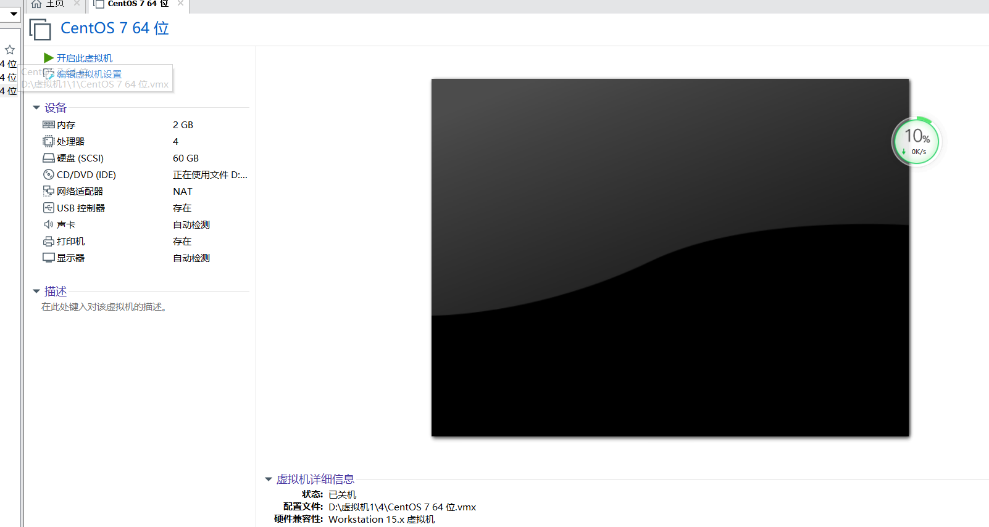Viewport: 989px width, 527px height.
Task: Open 打印机 device setting
Action: (71, 242)
